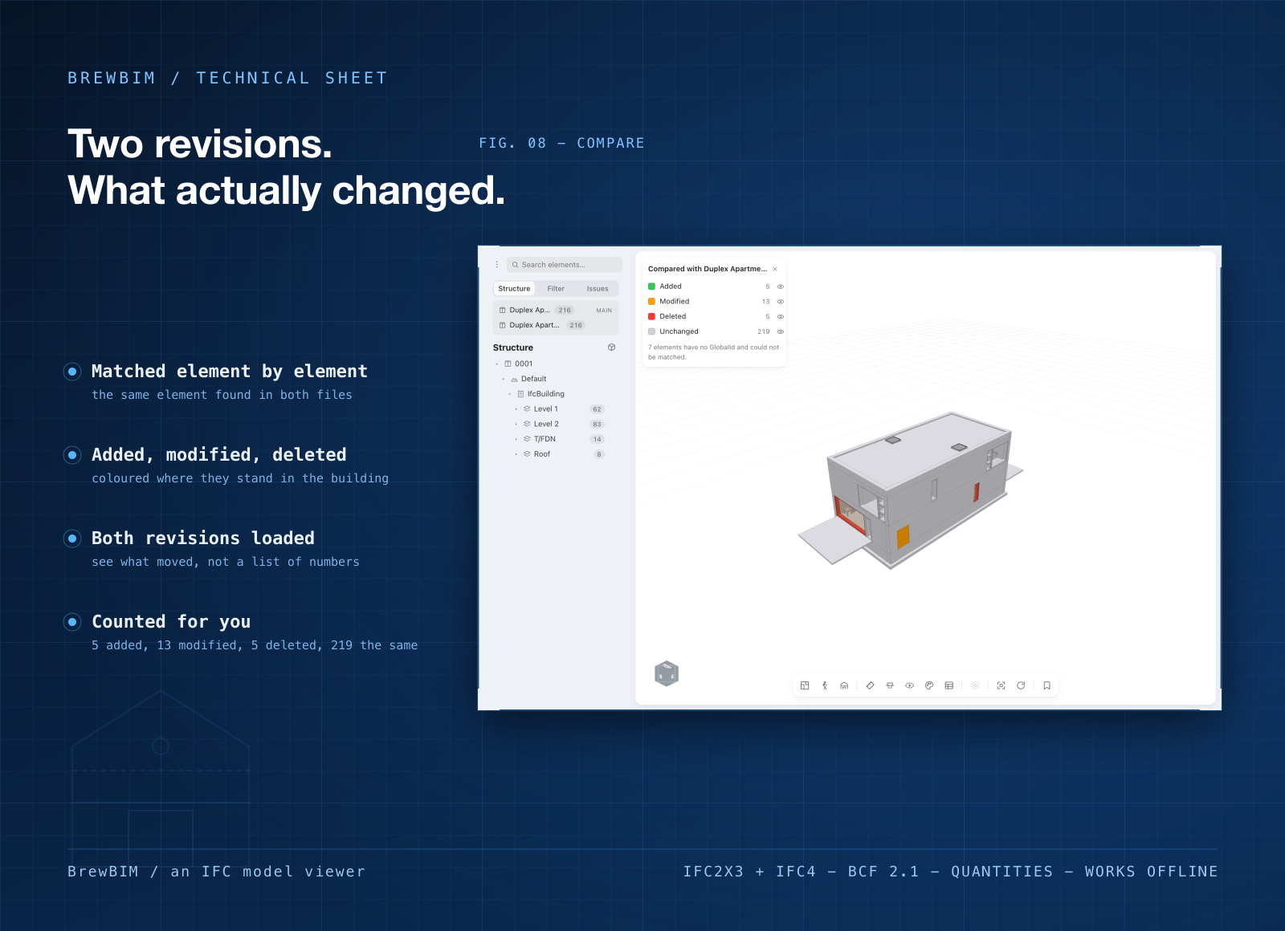Click the orange door on the building model
This screenshot has height=931, width=1285.
(x=903, y=537)
